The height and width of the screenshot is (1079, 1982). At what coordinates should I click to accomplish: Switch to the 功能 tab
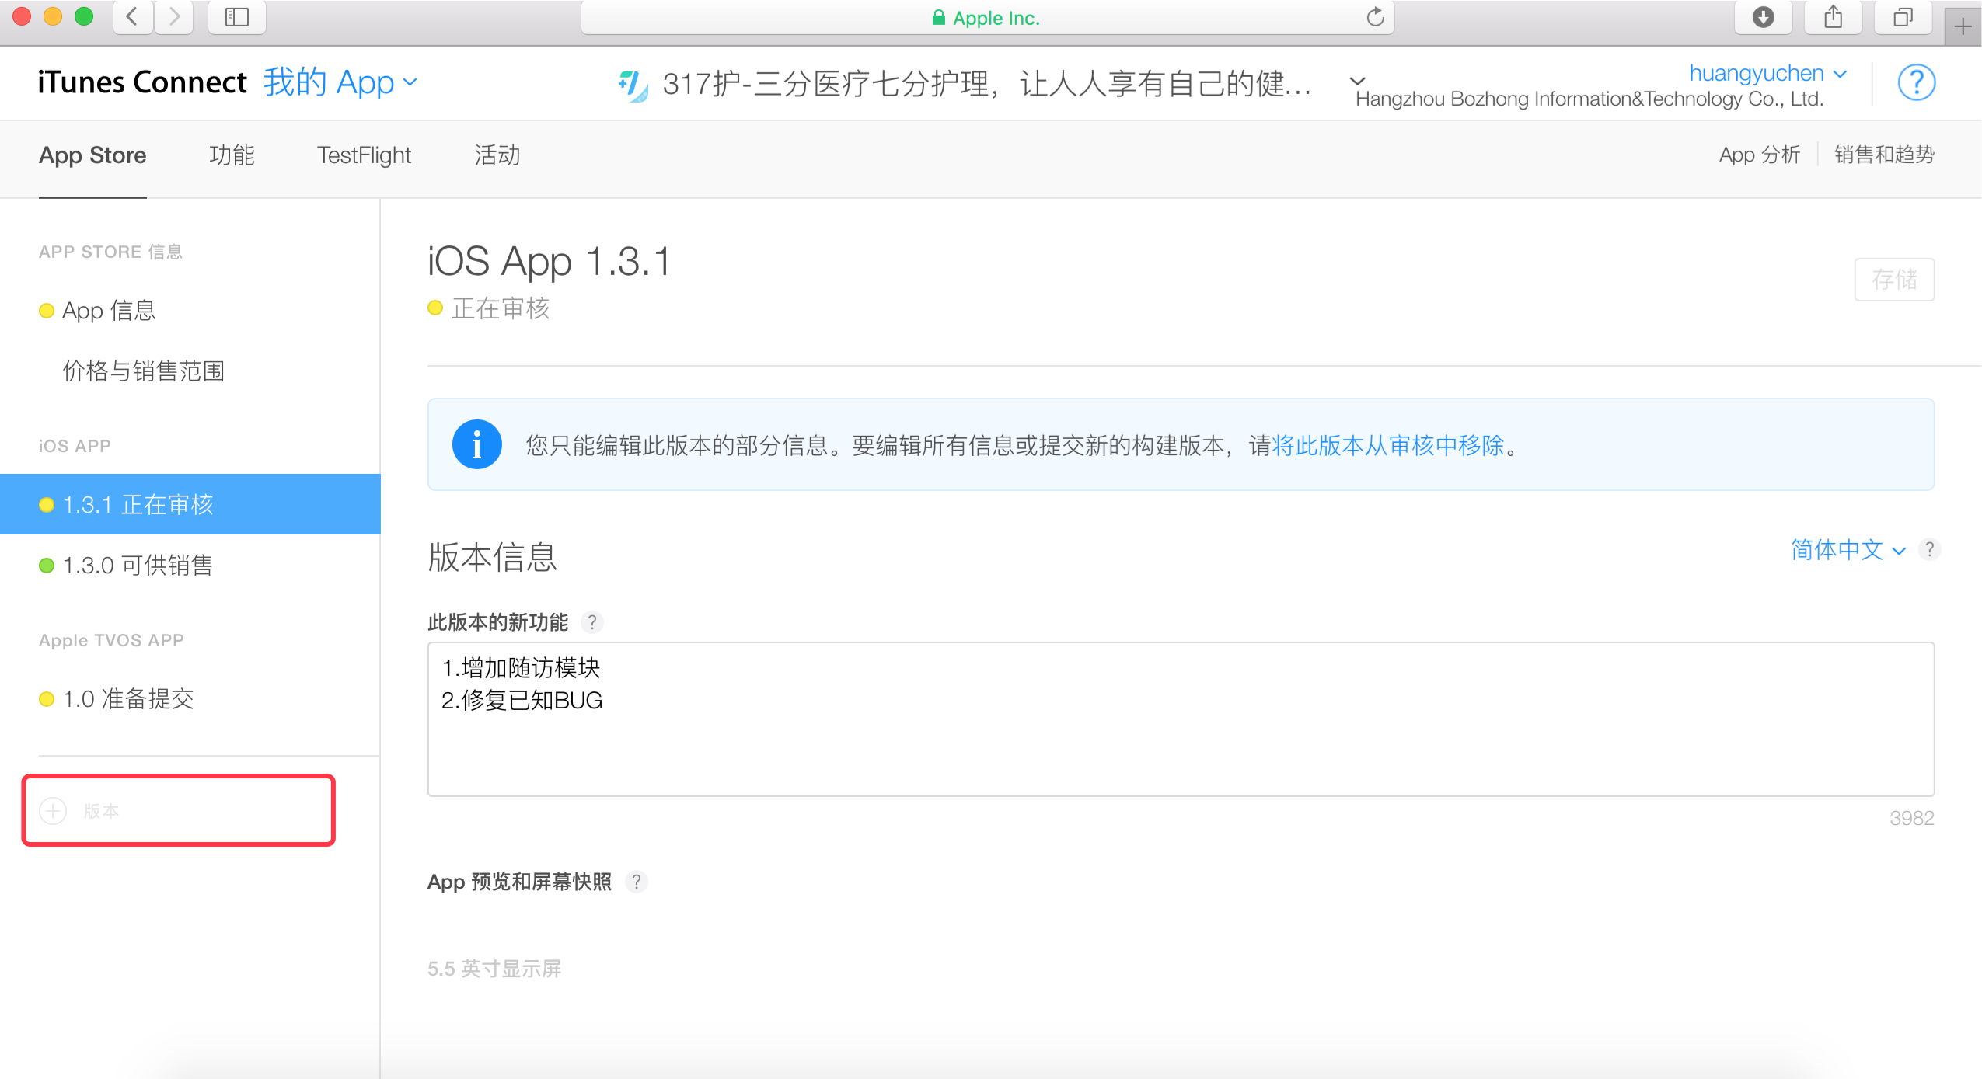(232, 155)
